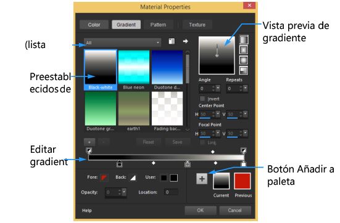
Task: Open the Angle value dropdown arrow
Action: 218,88
